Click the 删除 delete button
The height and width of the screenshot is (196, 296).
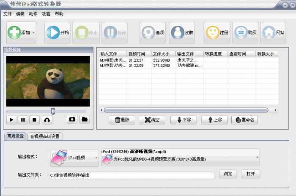click(122, 120)
